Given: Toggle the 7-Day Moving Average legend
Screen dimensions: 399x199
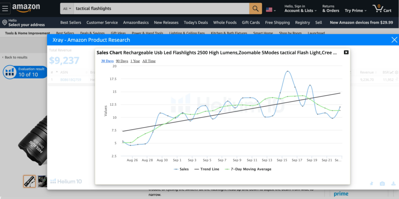Looking at the screenshot, I should pyautogui.click(x=248, y=169).
